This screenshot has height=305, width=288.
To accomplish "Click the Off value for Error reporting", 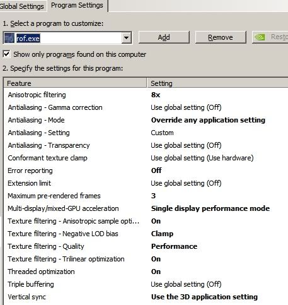I will click(156, 170).
